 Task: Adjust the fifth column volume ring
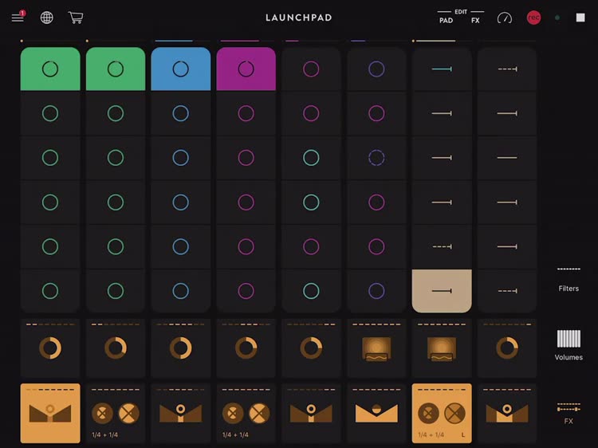pos(311,348)
